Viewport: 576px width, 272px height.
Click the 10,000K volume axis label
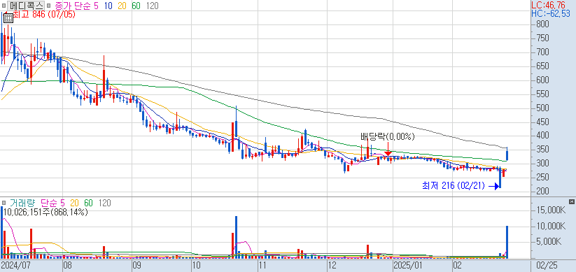coord(552,227)
